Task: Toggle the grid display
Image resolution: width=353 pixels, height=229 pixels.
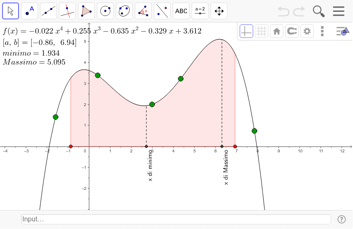Action: 262,31
